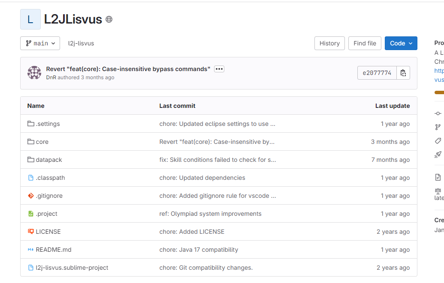
Task: Click DnR's commit author avatar
Action: click(34, 73)
